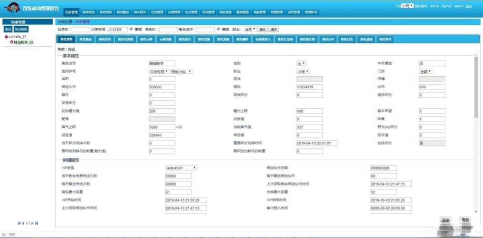Open the 社交管理 top menu

191,12
